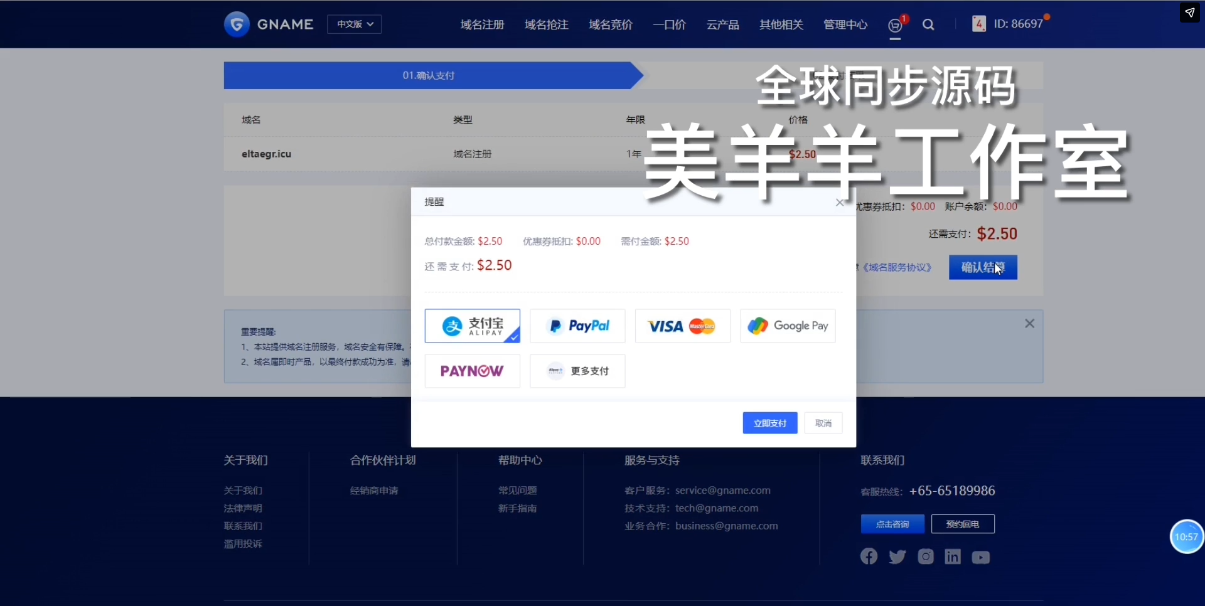This screenshot has height=606, width=1205.
Task: Open the 管理中心 navigation menu
Action: pyautogui.click(x=845, y=25)
